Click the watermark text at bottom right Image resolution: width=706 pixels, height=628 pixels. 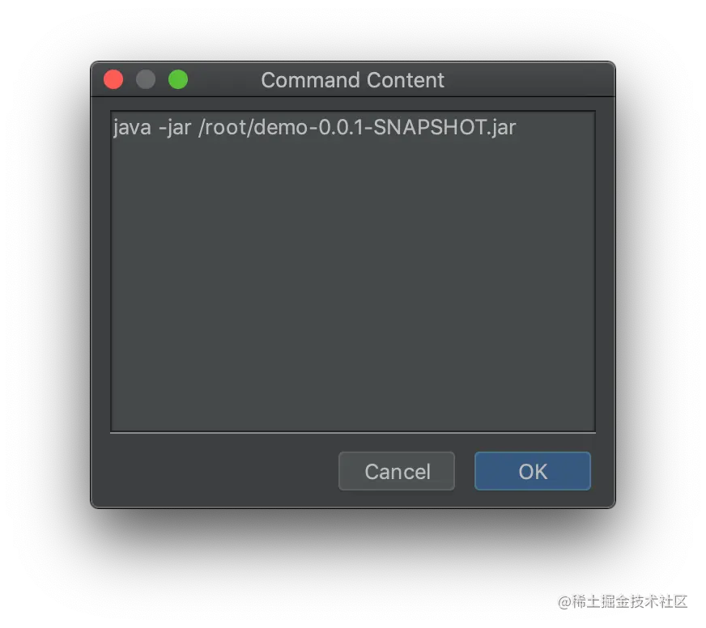623,601
